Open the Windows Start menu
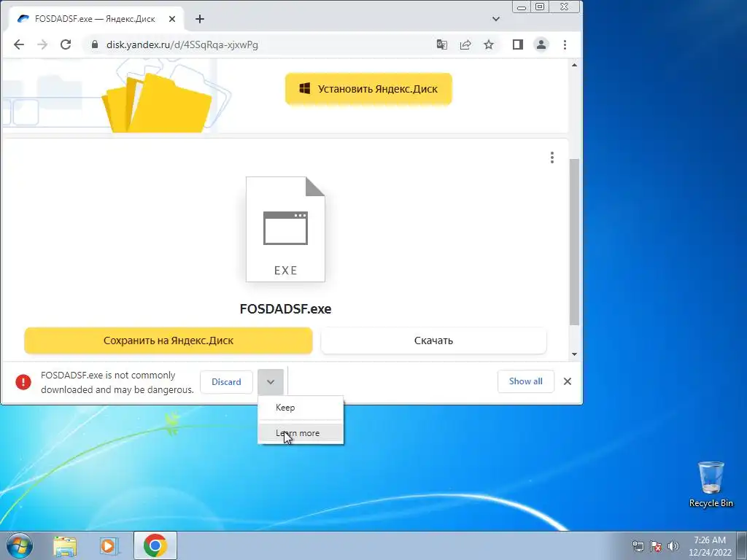 coord(20,545)
